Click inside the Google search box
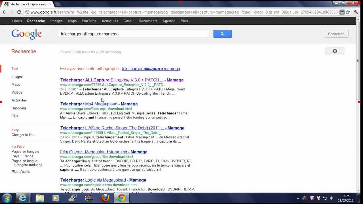This screenshot has height=204, width=363. (133, 34)
